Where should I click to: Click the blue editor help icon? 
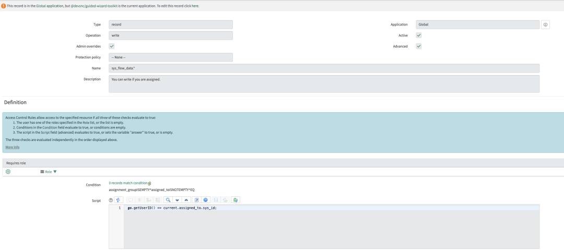205,200
